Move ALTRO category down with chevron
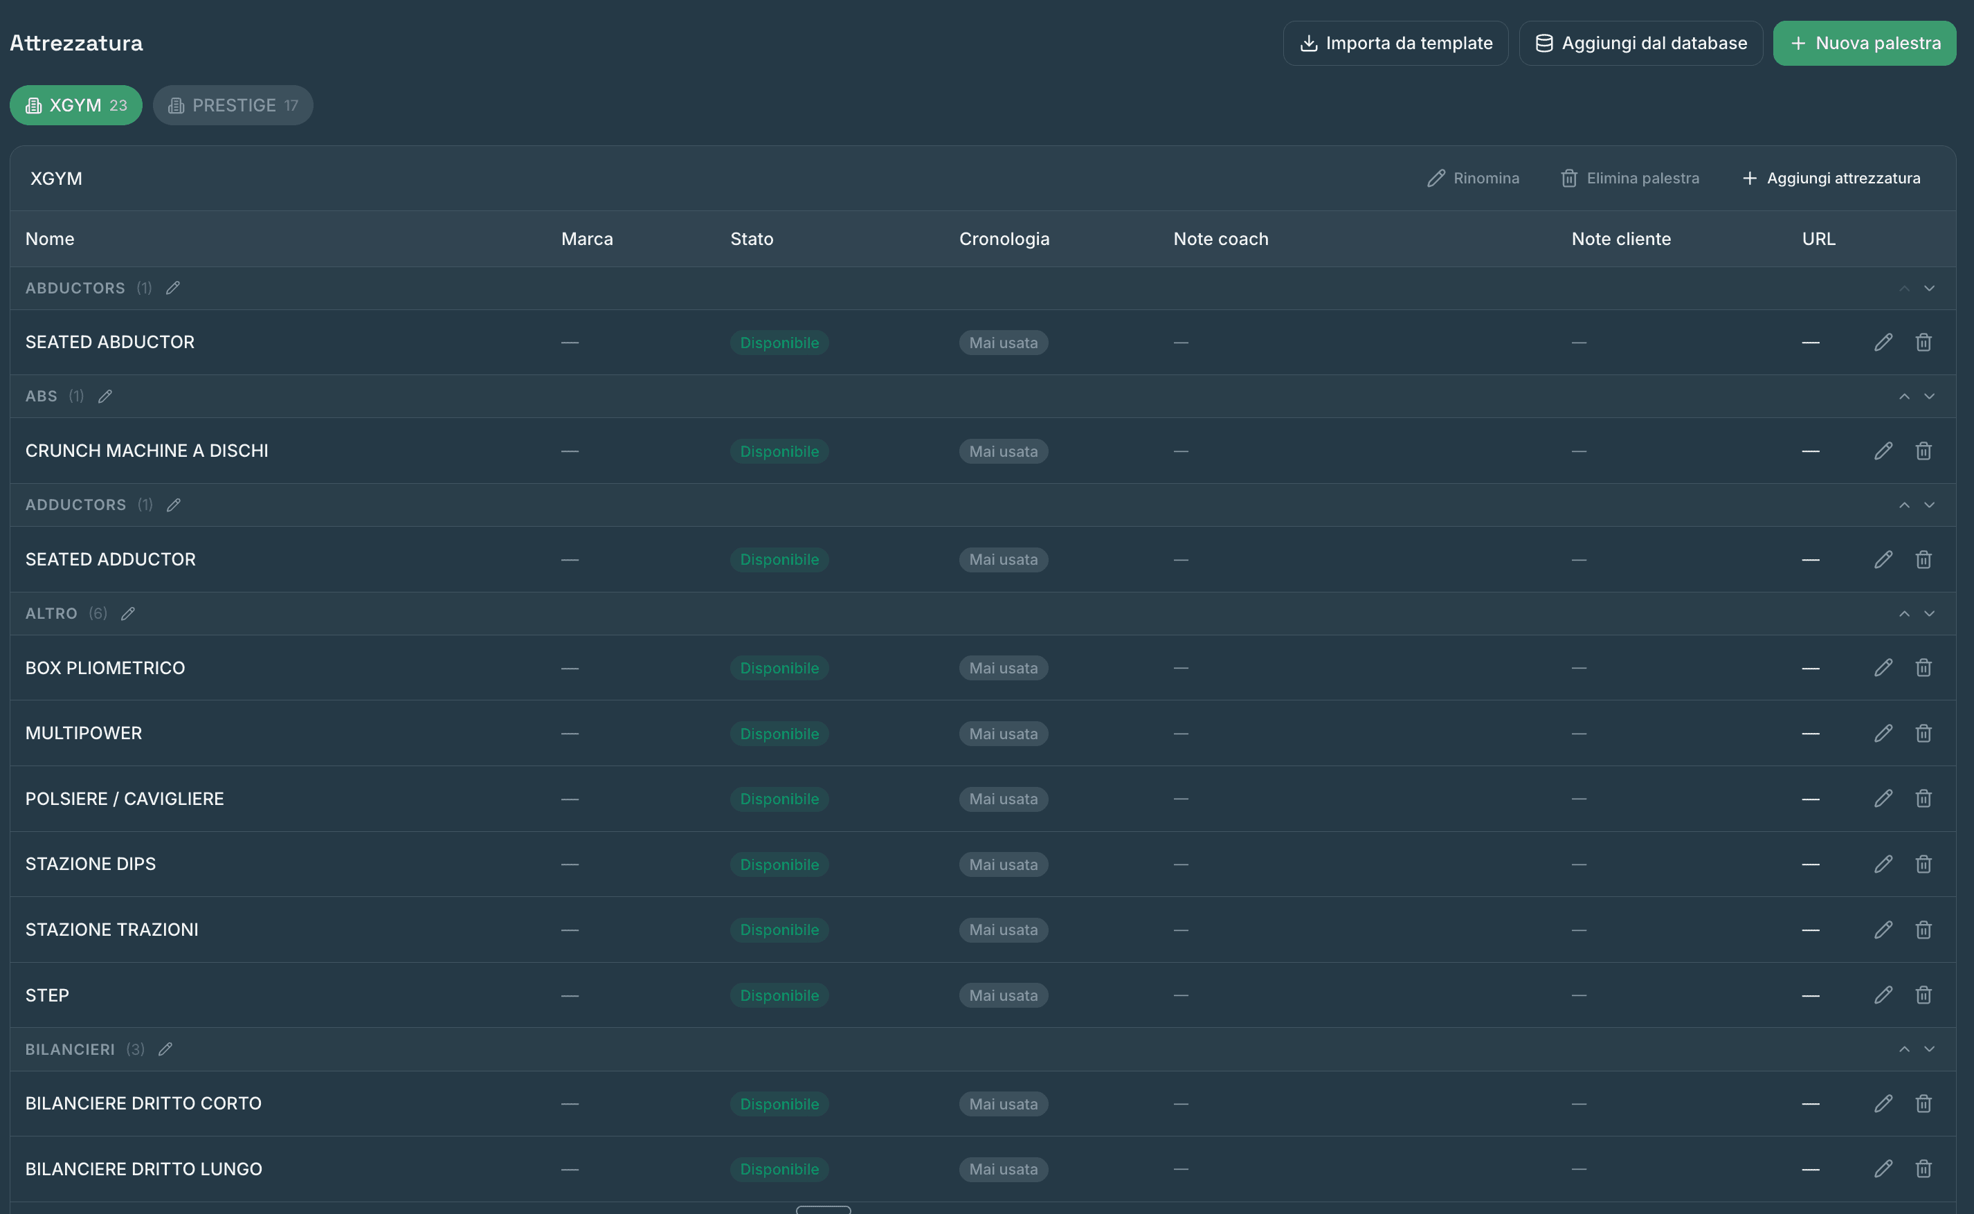1974x1214 pixels. pos(1929,613)
